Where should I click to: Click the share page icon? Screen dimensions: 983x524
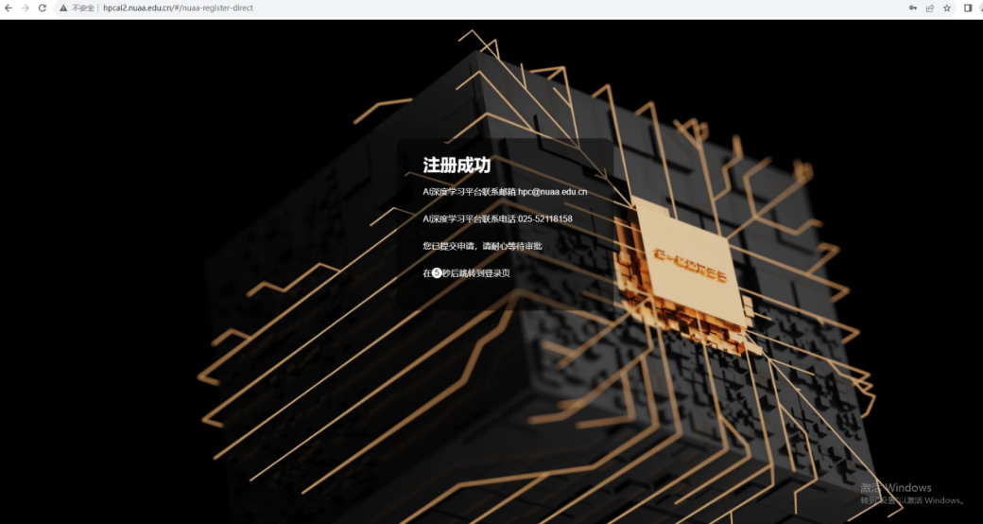(x=930, y=8)
